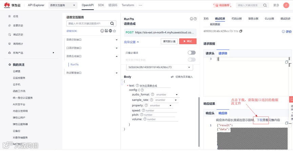Expand the 热词管理接口 group
293x151 pixels.
117,73
